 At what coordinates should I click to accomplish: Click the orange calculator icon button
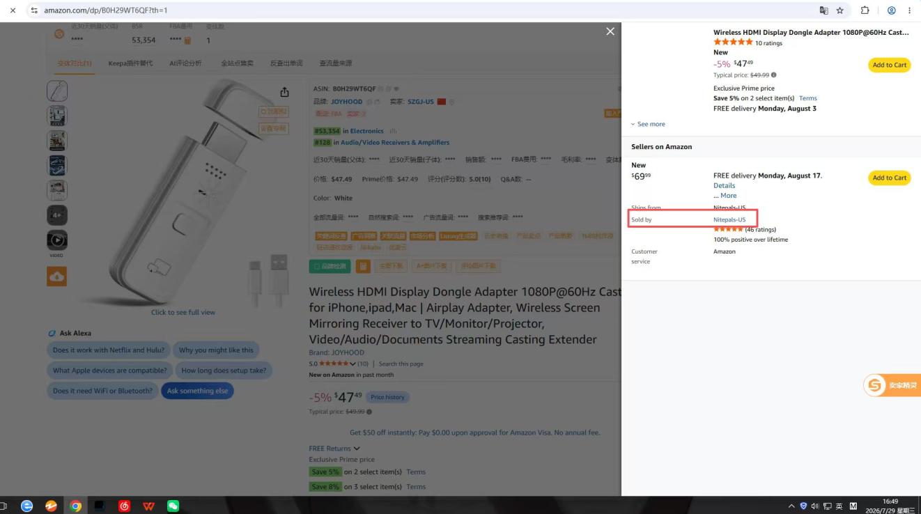pyautogui.click(x=363, y=266)
